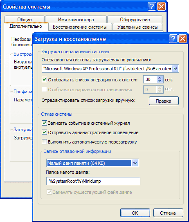The height and width of the screenshot is (222, 189).
Task: Open default operating system dropdown
Action: point(175,69)
